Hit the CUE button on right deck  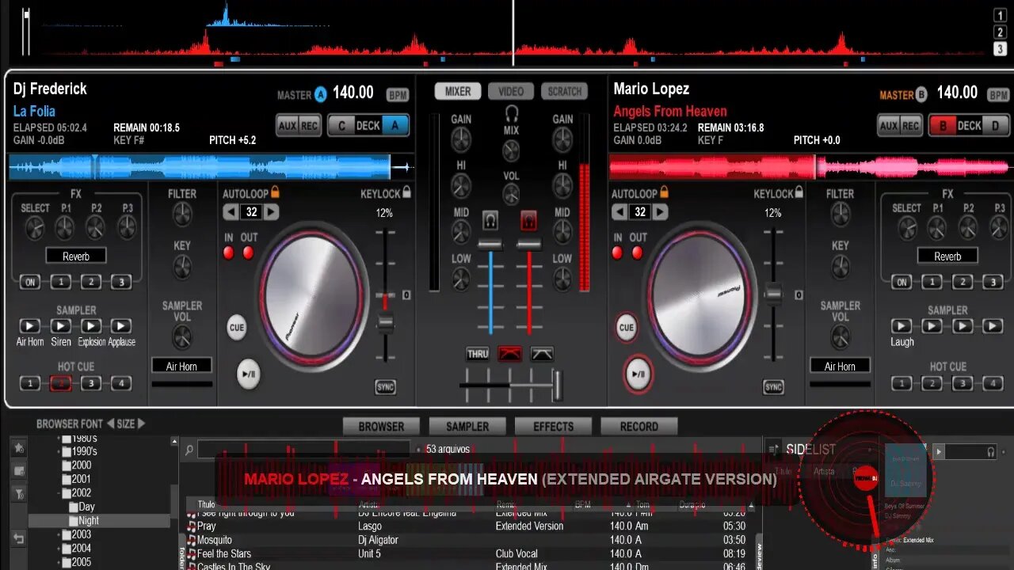pos(626,327)
